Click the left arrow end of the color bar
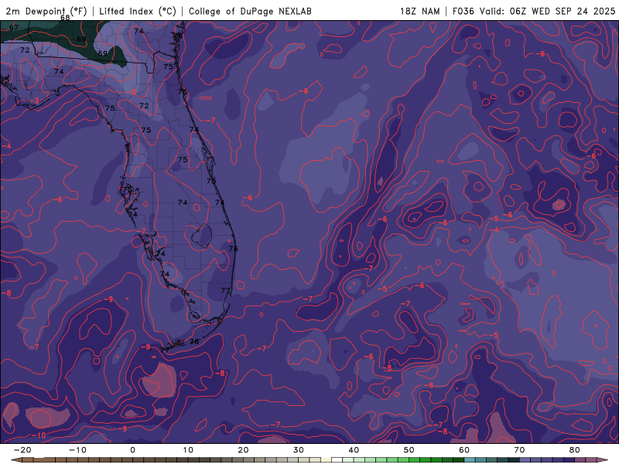 coord(15,460)
